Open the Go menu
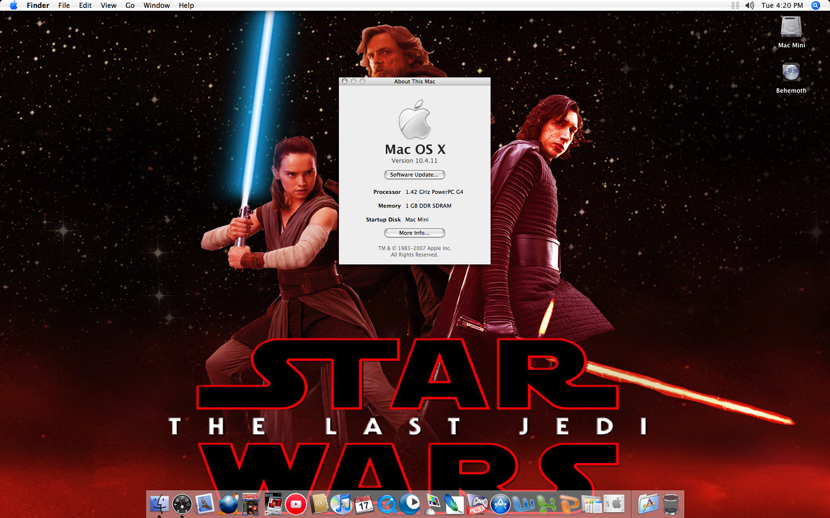The width and height of the screenshot is (830, 518). [130, 5]
